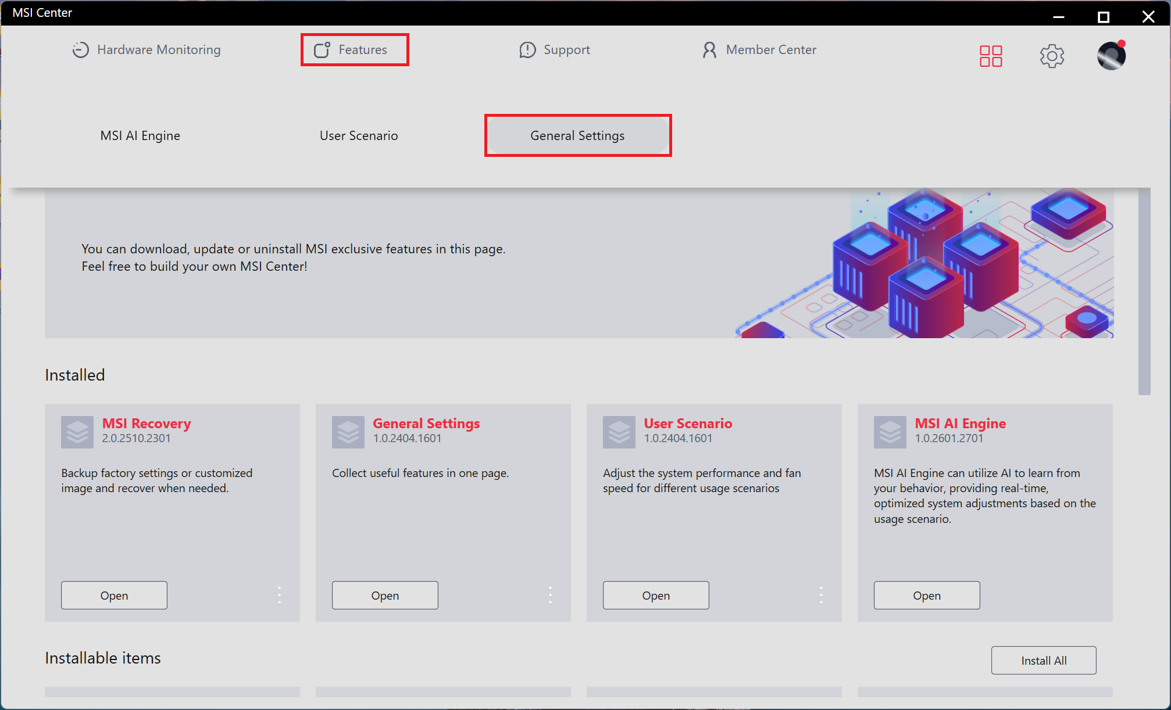The image size is (1171, 710).
Task: Click the isometric cubes banner illustration
Action: 924,263
